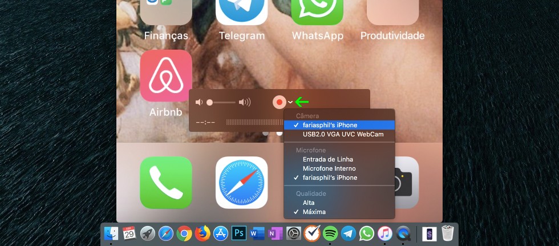559x246 pixels.
Task: Open Airbnb app on mirrored iPhone
Action: pyautogui.click(x=166, y=75)
